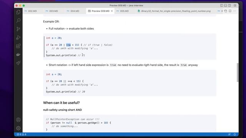246x138 pixels.
Task: Click the green fullscreen window button
Action: pyautogui.click(x=24, y=5)
